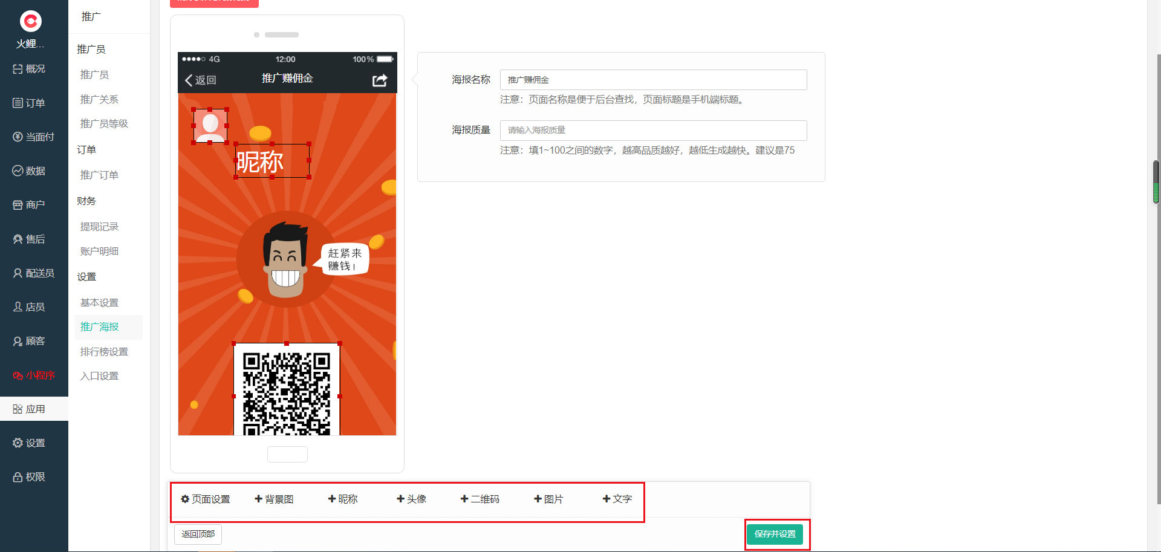
Task: Open 设置 gear item in dark sidebar
Action: pos(29,443)
